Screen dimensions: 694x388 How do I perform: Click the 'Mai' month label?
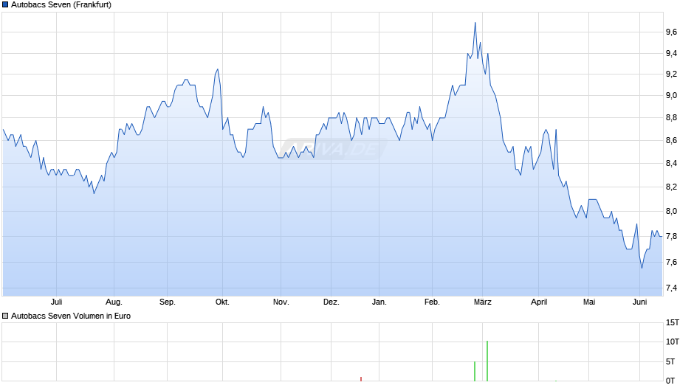(x=589, y=302)
